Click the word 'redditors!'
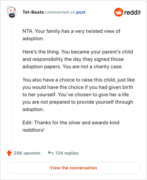This screenshot has width=147, height=180. coord(33,130)
